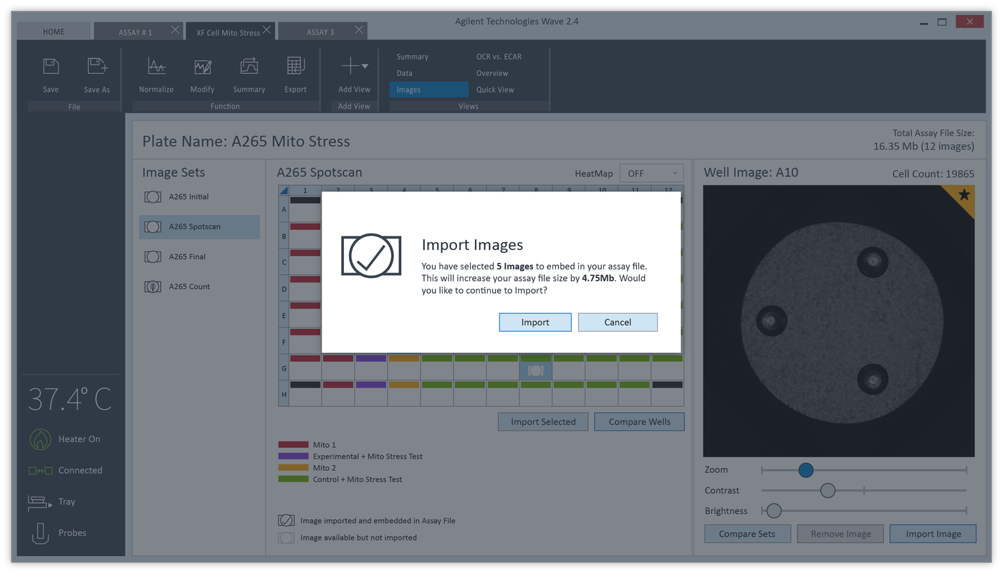Open the Summary function icon

pos(249,72)
